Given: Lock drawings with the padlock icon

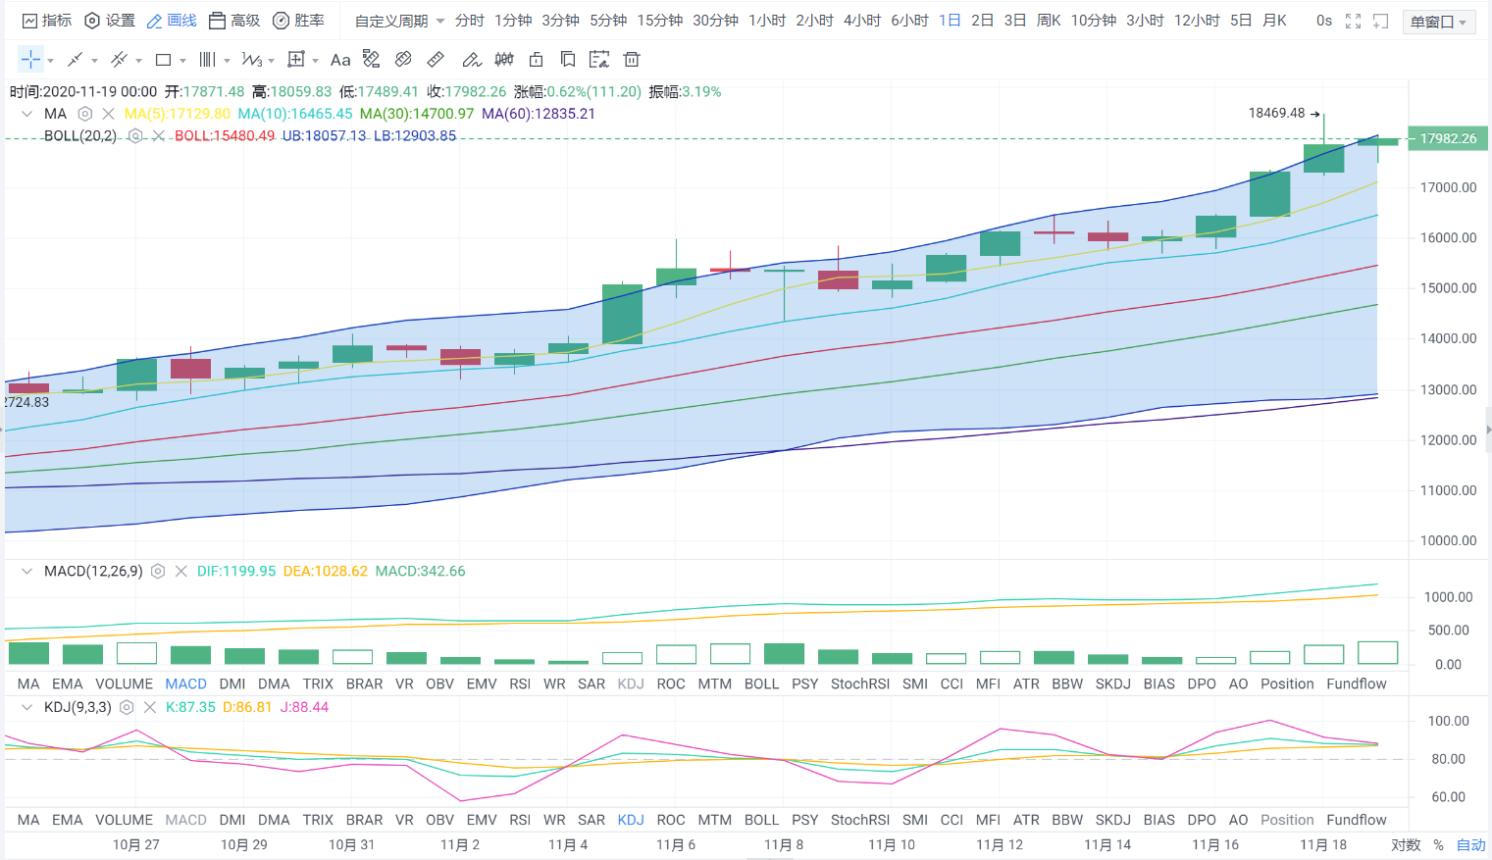Looking at the screenshot, I should pos(536,60).
